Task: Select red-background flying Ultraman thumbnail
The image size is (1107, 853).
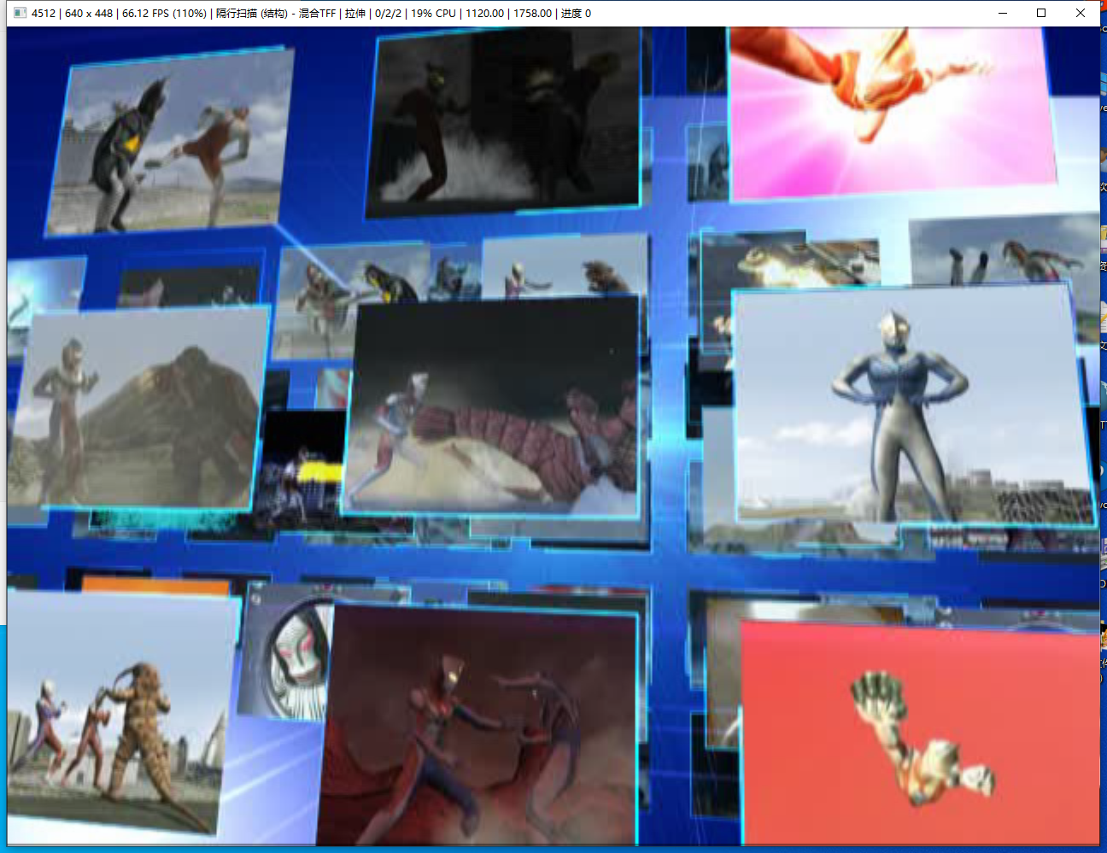Action: pyautogui.click(x=919, y=733)
